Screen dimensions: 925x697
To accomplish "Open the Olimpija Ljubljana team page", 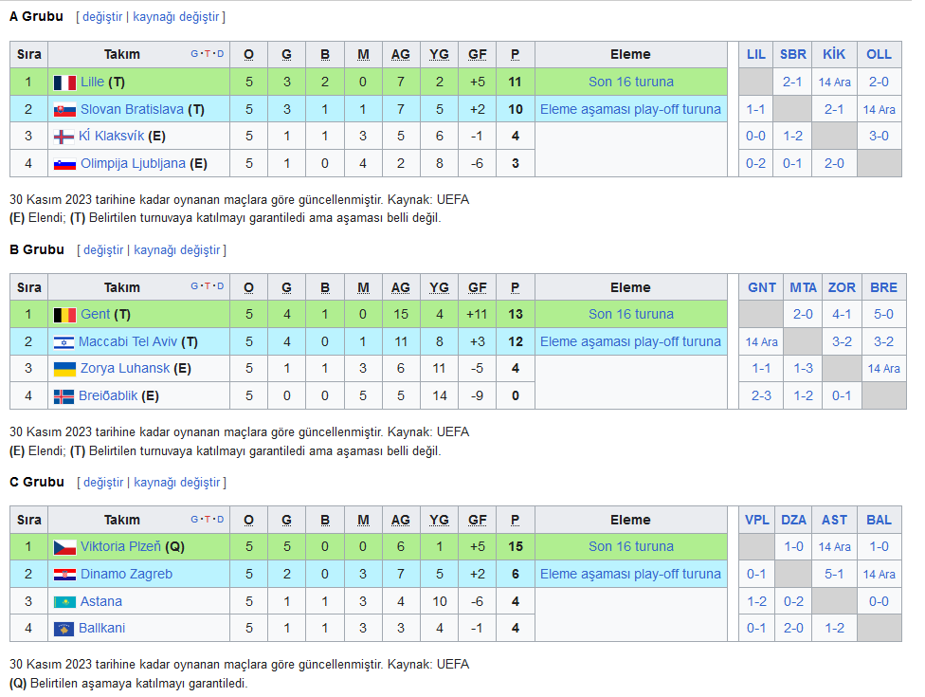I will coord(133,163).
